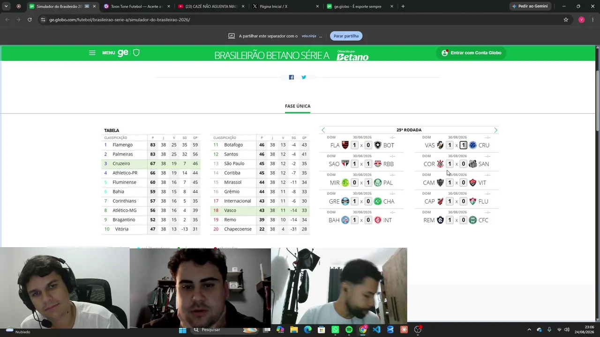Viewport: 600px width, 337px height.
Task: Open Pedir ao Gemini
Action: [x=530, y=7]
